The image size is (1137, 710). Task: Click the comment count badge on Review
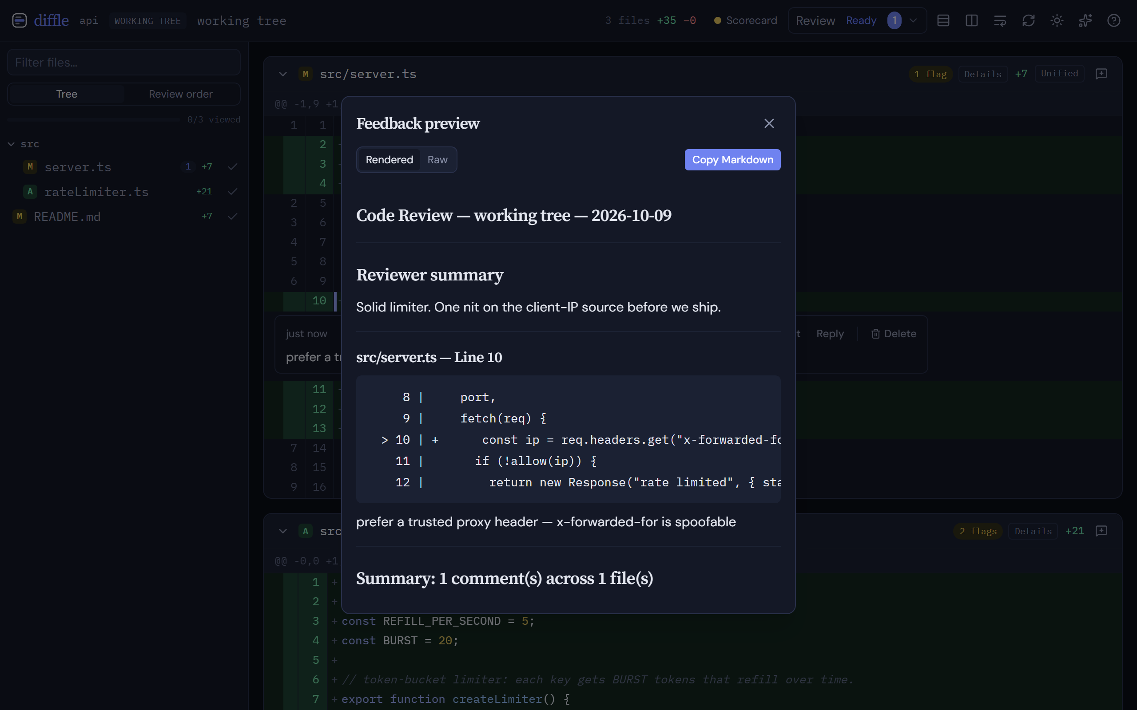(894, 21)
